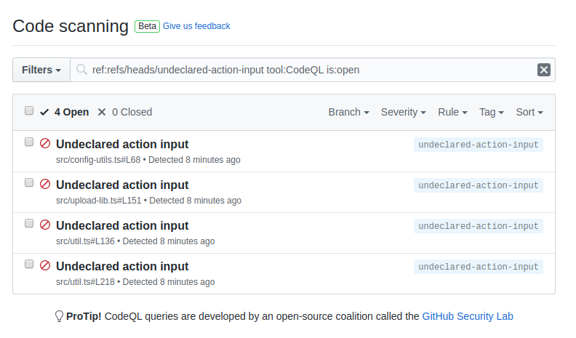Viewport: 576px width, 338px height.
Task: Click error icon for src/util.ts#L136 alert
Action: tap(45, 225)
